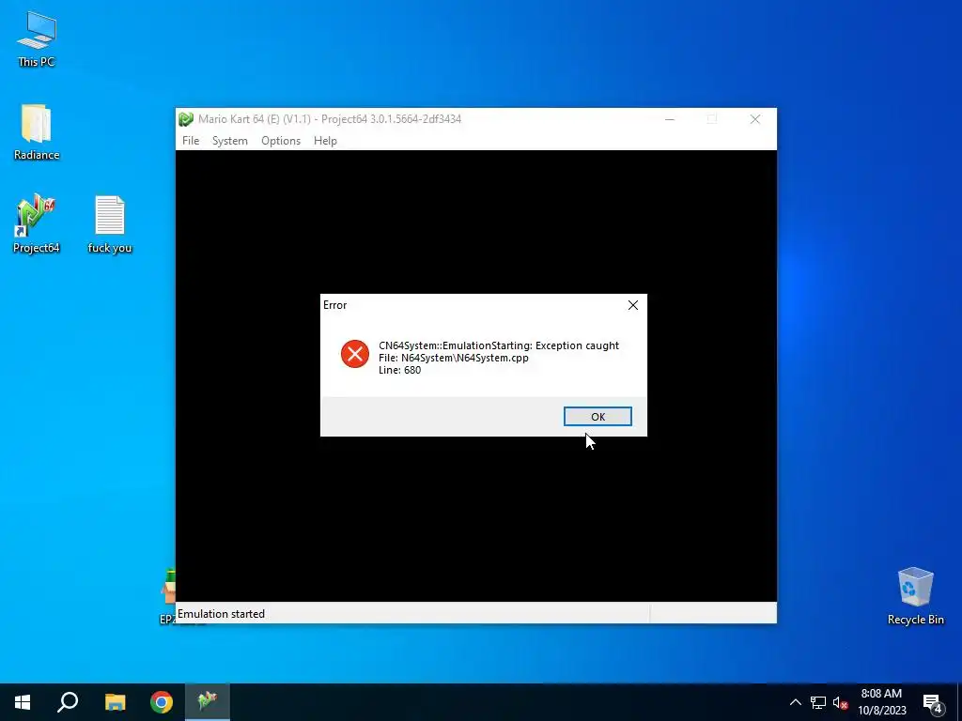Open the Options menu
Screen dimensions: 962x721
tap(281, 141)
